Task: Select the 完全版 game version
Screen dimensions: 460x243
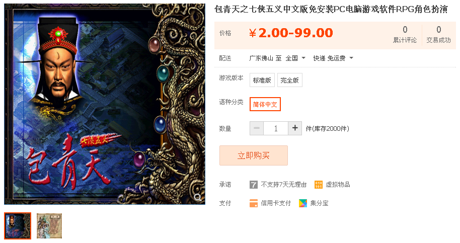Action: coord(289,80)
